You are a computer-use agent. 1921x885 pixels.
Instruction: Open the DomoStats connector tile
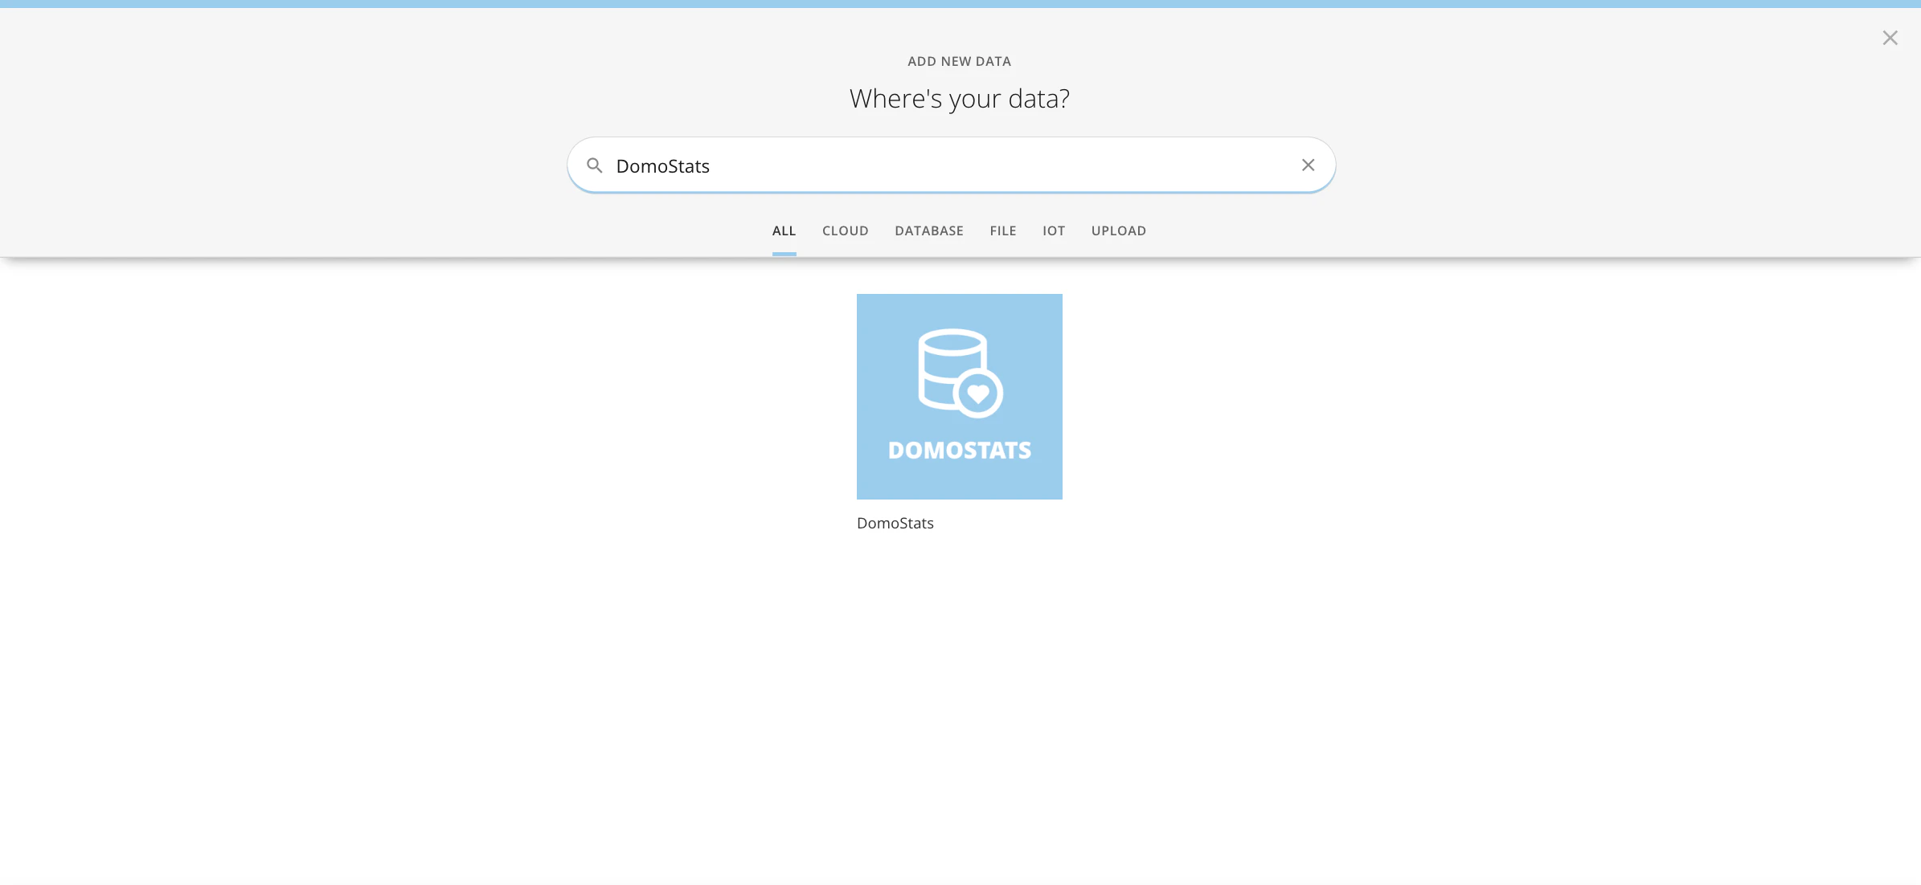(959, 396)
